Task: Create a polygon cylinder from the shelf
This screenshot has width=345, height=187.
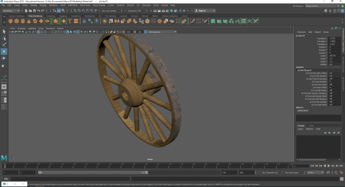Action: point(23,21)
